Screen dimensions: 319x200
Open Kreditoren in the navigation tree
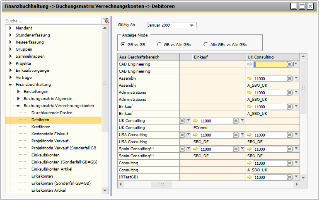[x=41, y=127]
